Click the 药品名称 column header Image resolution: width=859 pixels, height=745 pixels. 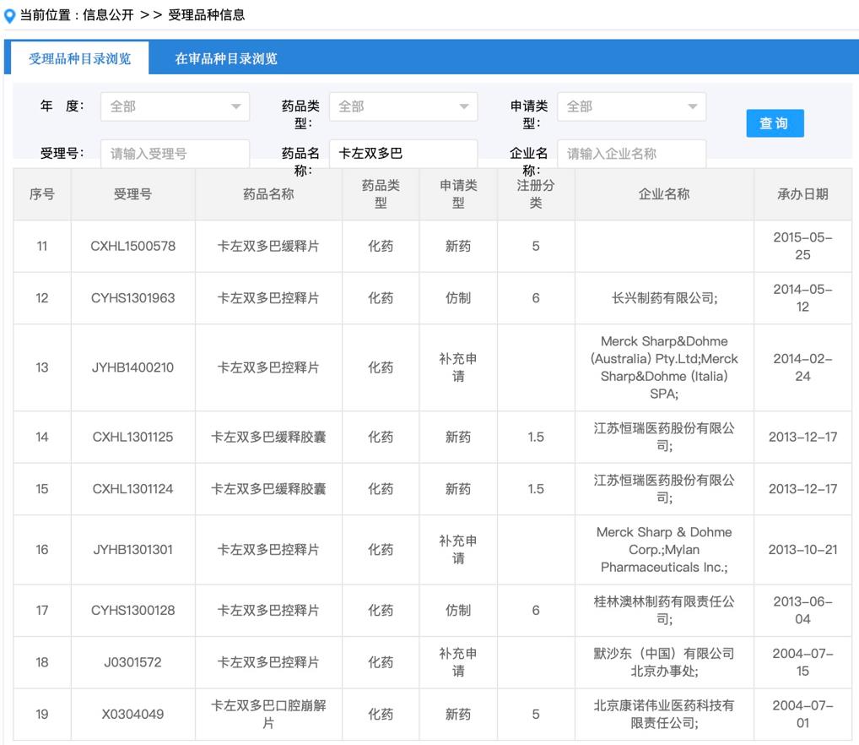coord(268,194)
